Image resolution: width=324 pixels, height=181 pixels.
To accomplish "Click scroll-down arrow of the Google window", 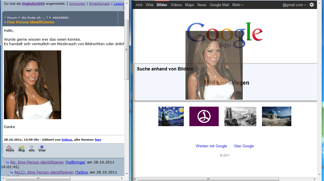I will coord(320,174).
